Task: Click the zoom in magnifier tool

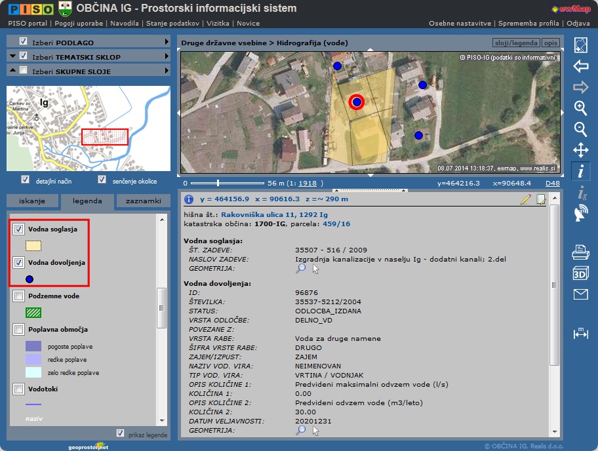Action: [x=580, y=108]
